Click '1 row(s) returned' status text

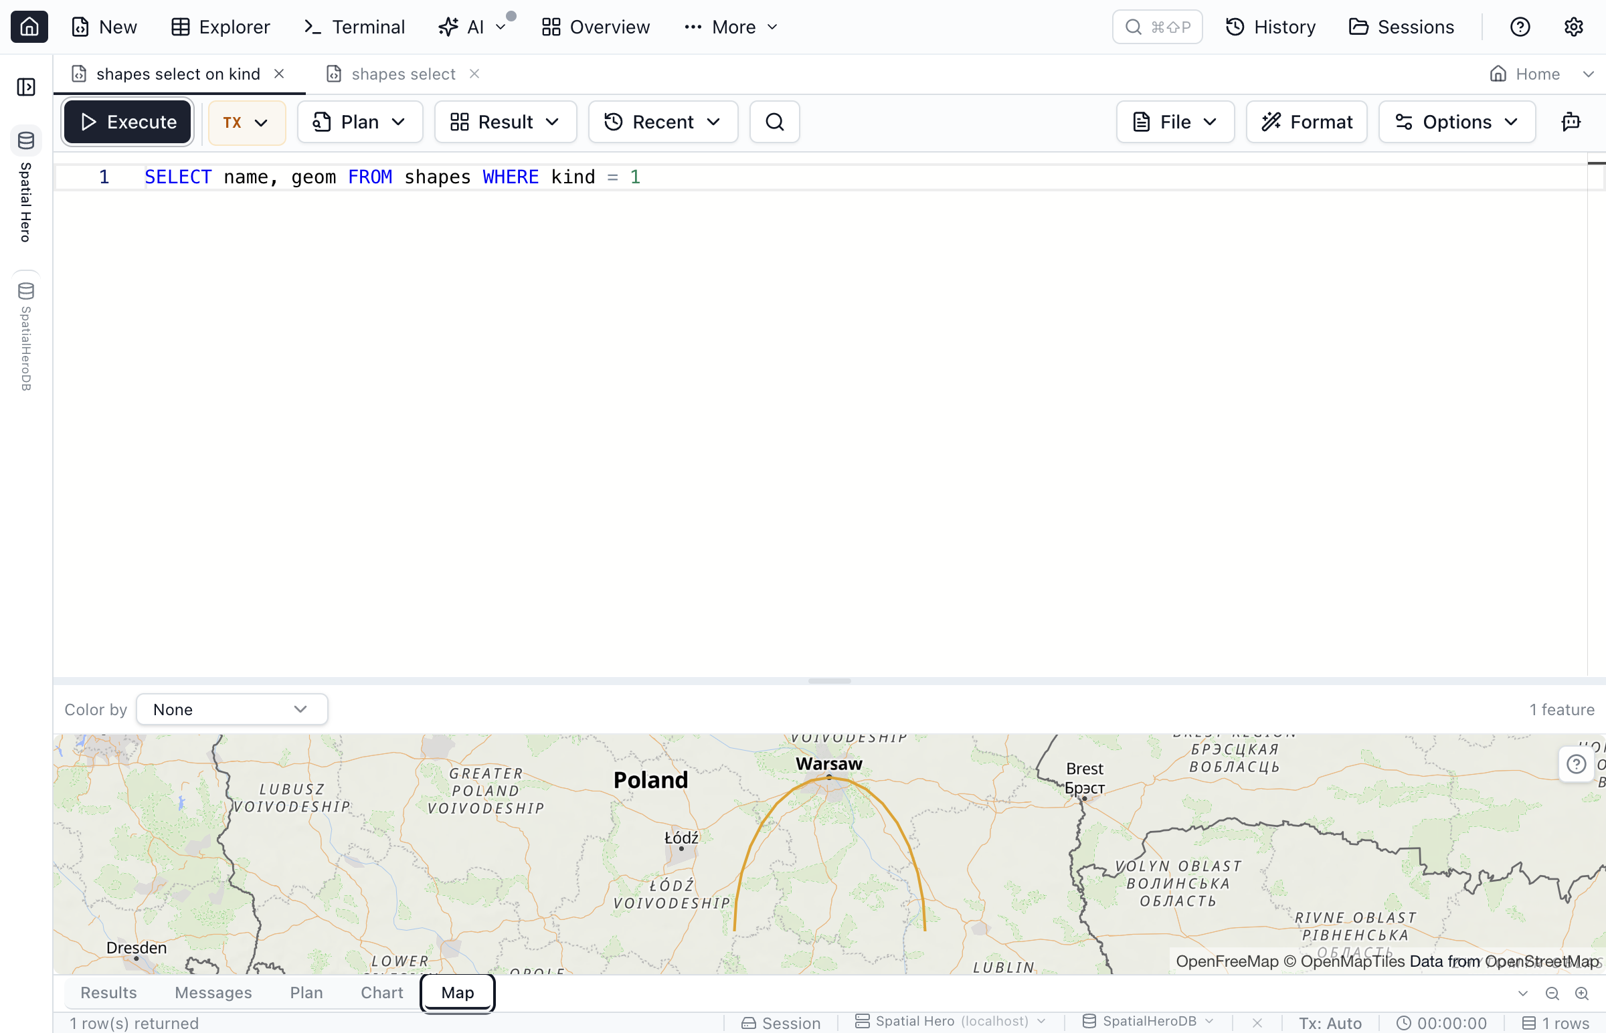[135, 1023]
